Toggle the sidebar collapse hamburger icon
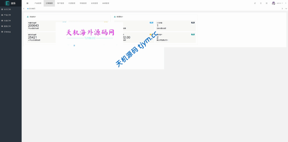The width and height of the screenshot is (288, 142). point(27,3)
